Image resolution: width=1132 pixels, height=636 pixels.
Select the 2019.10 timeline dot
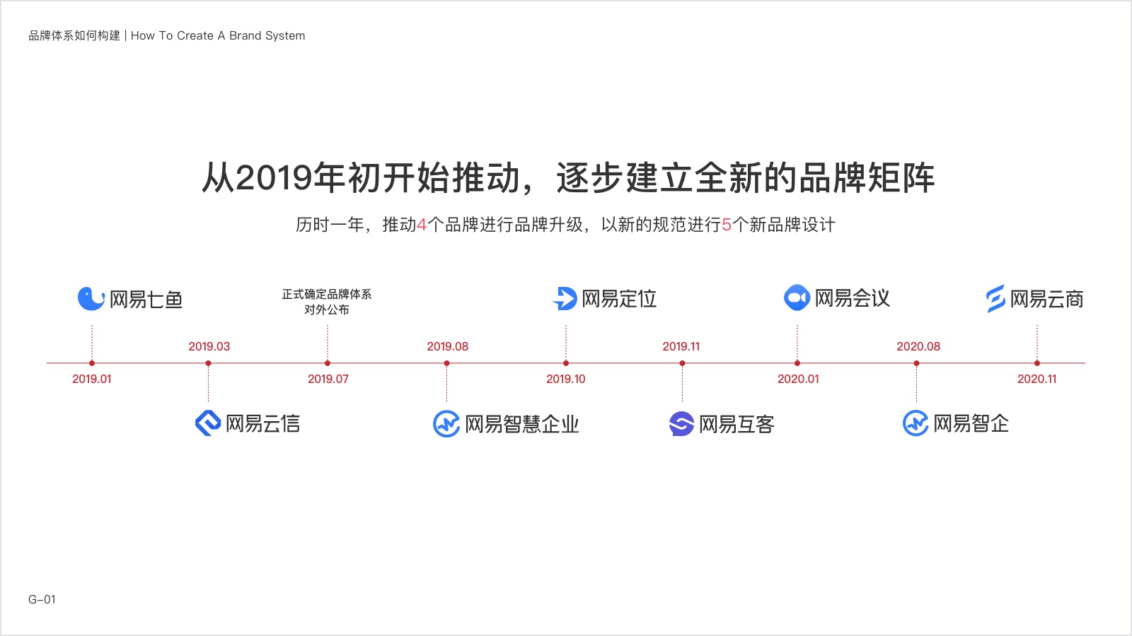(566, 363)
